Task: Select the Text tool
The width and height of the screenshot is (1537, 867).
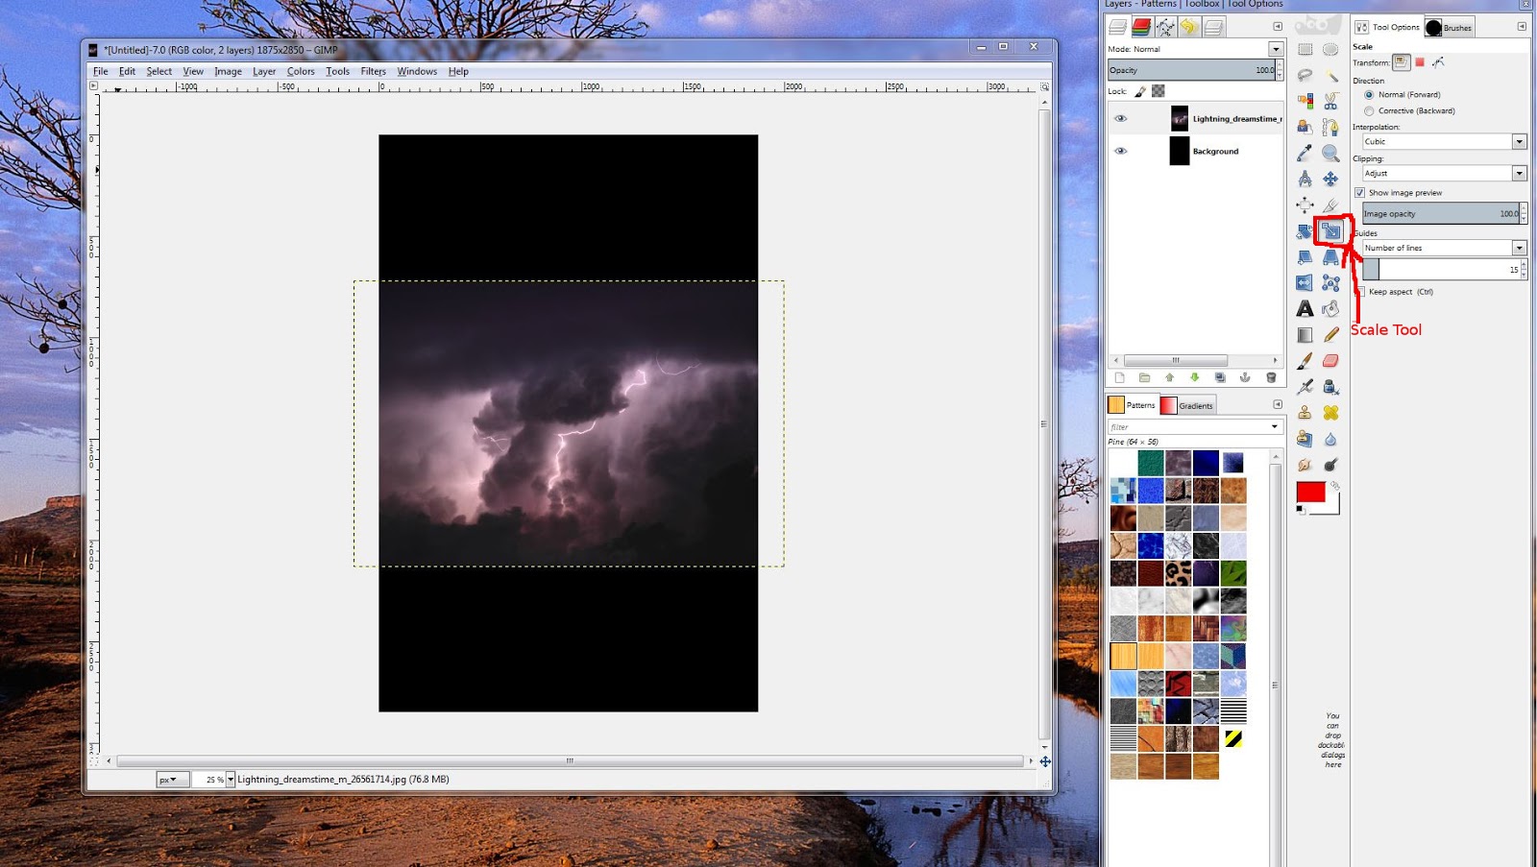Action: [x=1305, y=309]
